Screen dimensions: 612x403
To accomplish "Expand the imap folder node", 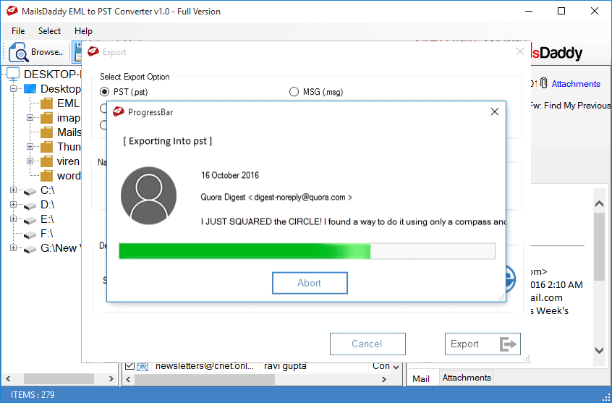I will click(x=30, y=117).
